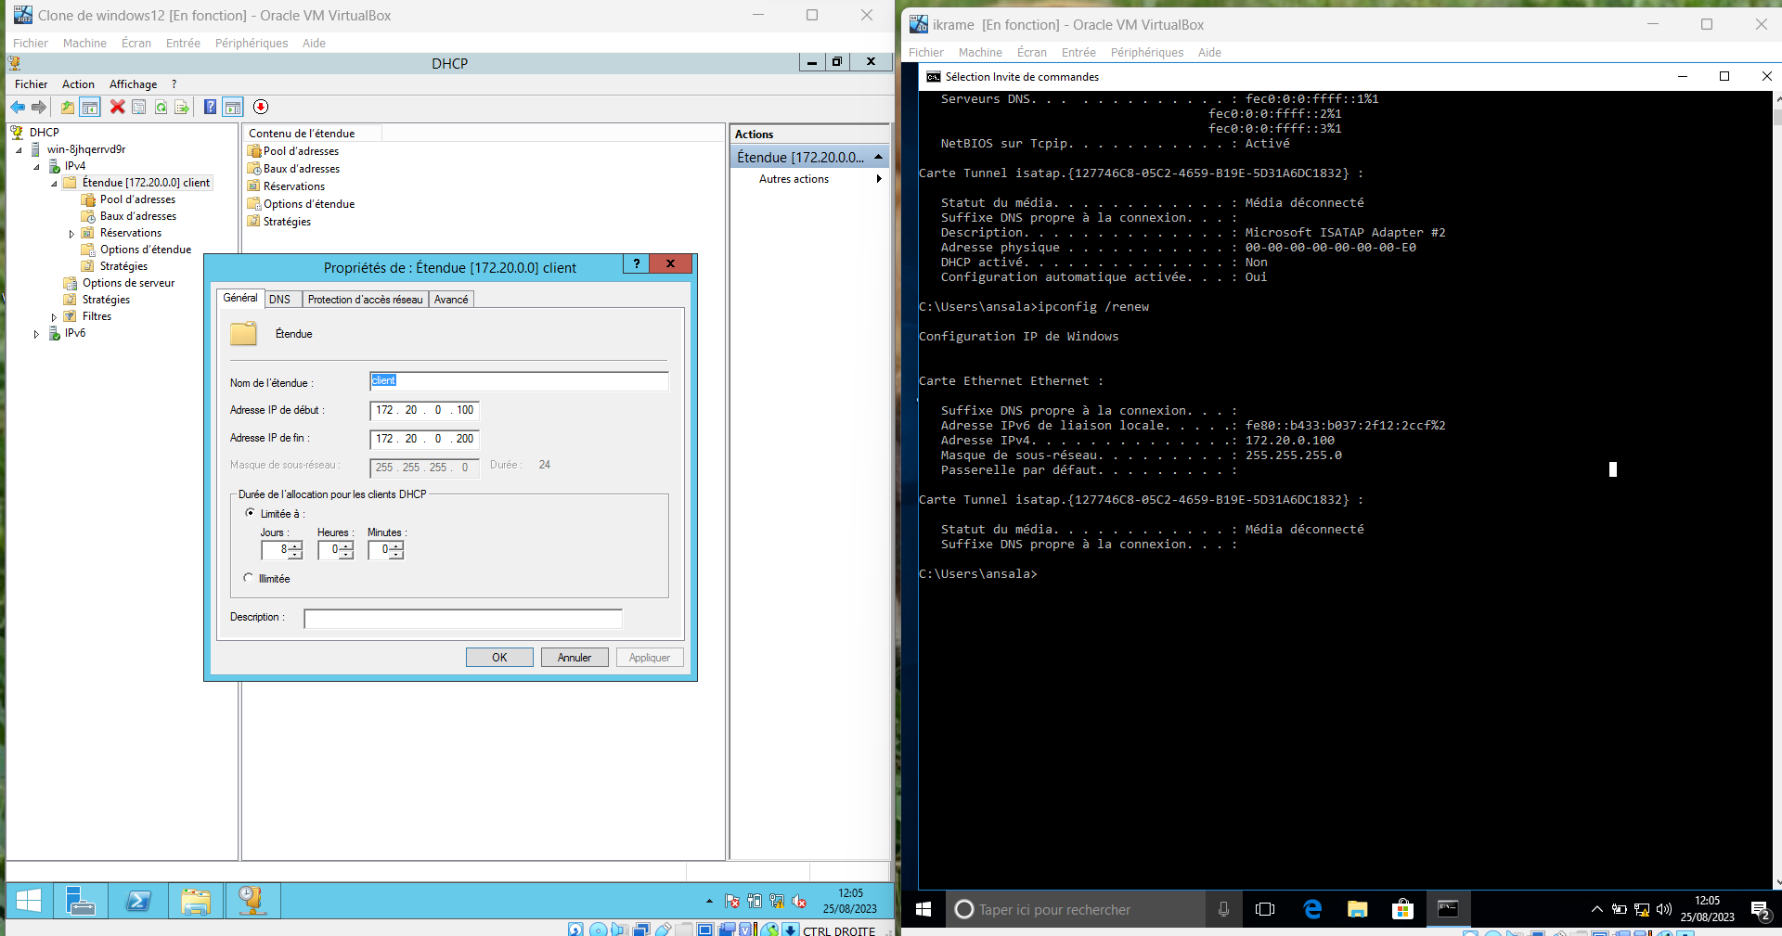Image resolution: width=1782 pixels, height=936 pixels.
Task: Click inside the Description text field
Action: (x=461, y=619)
